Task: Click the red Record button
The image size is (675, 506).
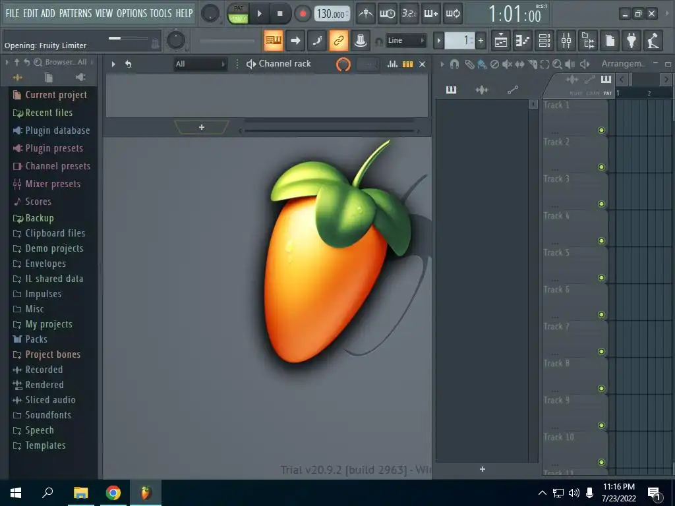Action: pyautogui.click(x=303, y=14)
